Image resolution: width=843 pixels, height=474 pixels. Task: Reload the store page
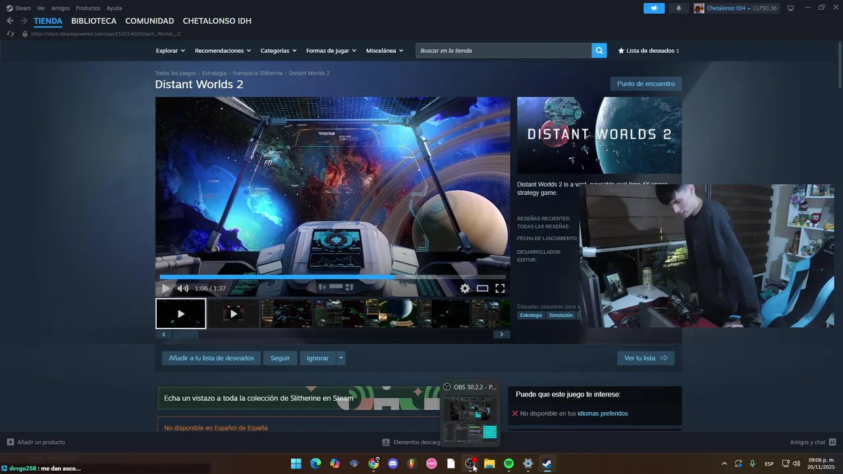[10, 34]
